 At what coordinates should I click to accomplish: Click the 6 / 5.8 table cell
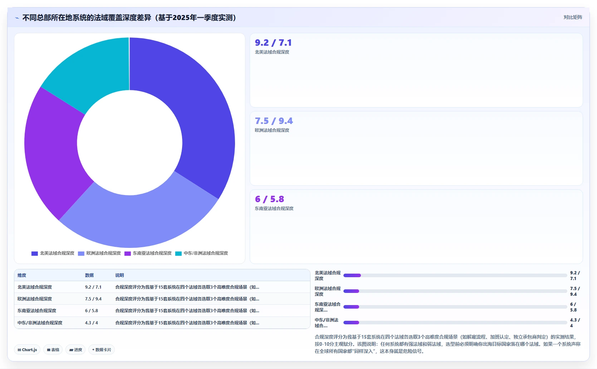coord(92,311)
